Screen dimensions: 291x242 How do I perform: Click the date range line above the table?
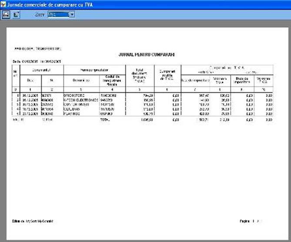(37, 61)
